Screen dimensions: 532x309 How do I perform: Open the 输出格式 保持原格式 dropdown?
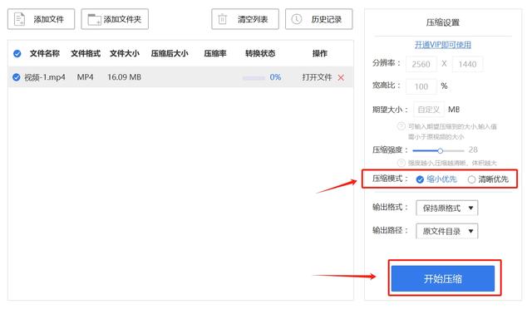tap(447, 208)
